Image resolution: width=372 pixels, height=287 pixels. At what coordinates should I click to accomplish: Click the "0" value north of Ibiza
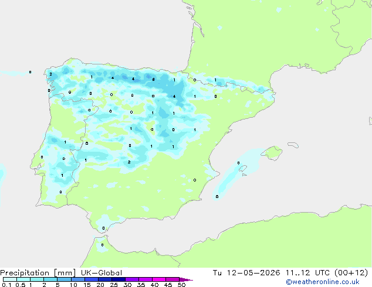click(238, 163)
